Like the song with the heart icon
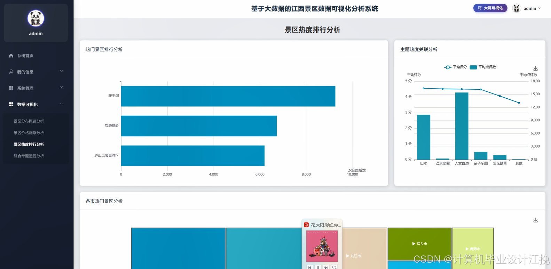 (x=334, y=267)
